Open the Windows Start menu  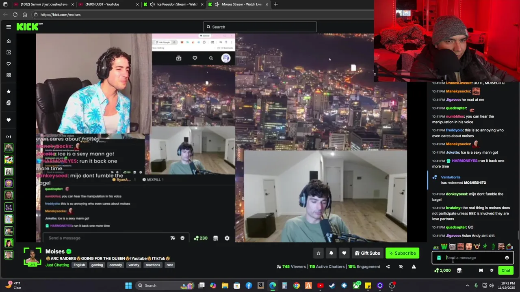coord(128,286)
